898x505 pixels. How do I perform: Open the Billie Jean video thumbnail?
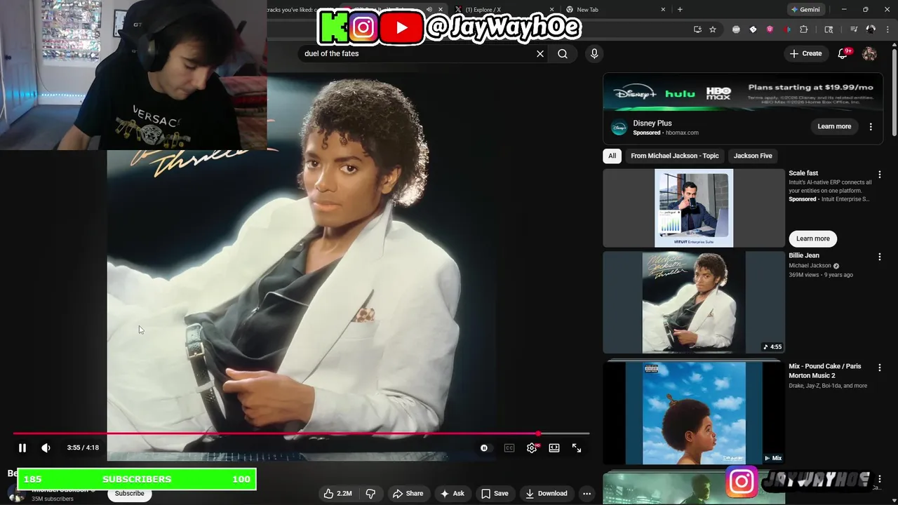pos(694,302)
